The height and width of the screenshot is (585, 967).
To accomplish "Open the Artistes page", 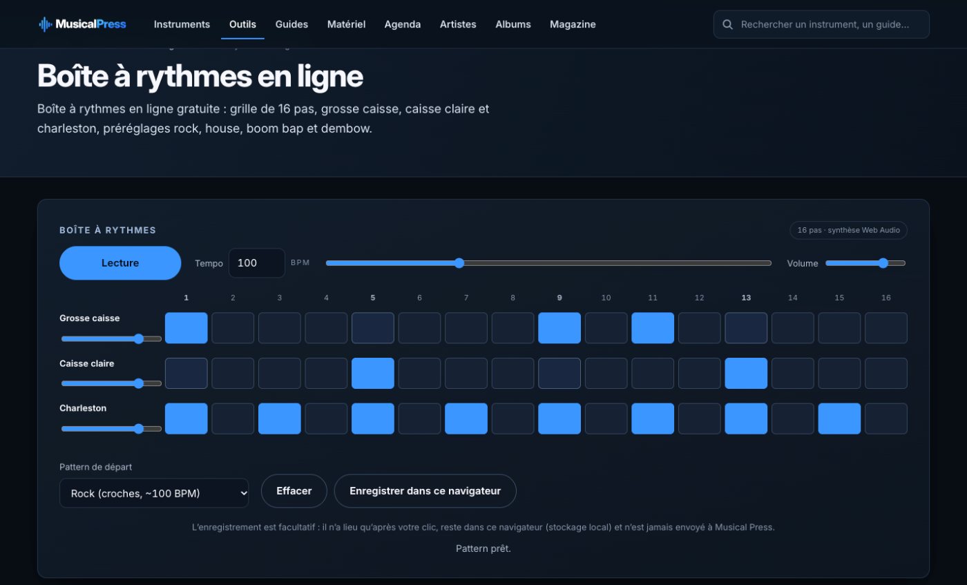I will [458, 24].
